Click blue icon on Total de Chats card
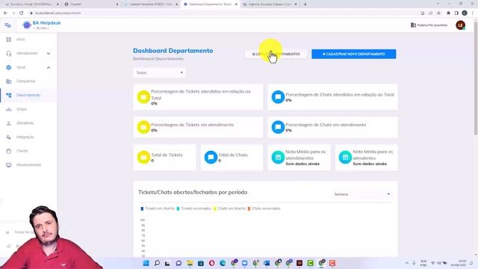 211,157
